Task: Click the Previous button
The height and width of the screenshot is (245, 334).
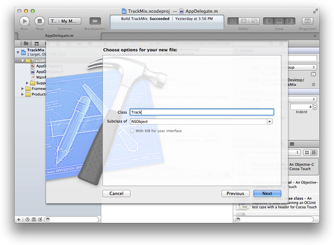Action: [235, 193]
